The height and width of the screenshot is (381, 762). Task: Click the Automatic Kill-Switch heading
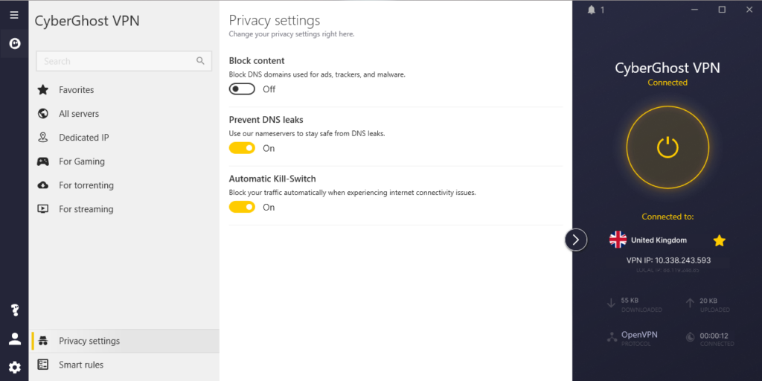[x=272, y=179]
